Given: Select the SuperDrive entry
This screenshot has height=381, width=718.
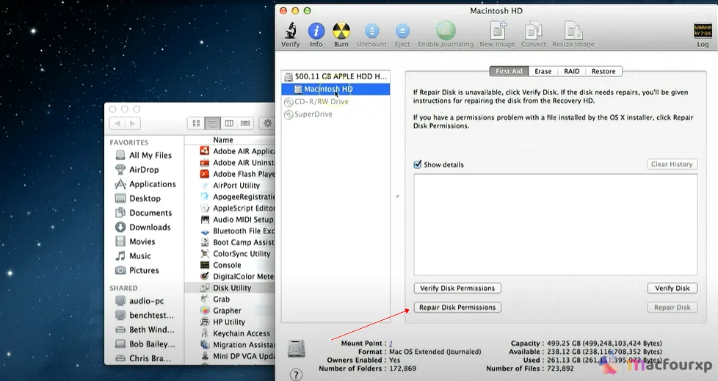Looking at the screenshot, I should (336, 114).
